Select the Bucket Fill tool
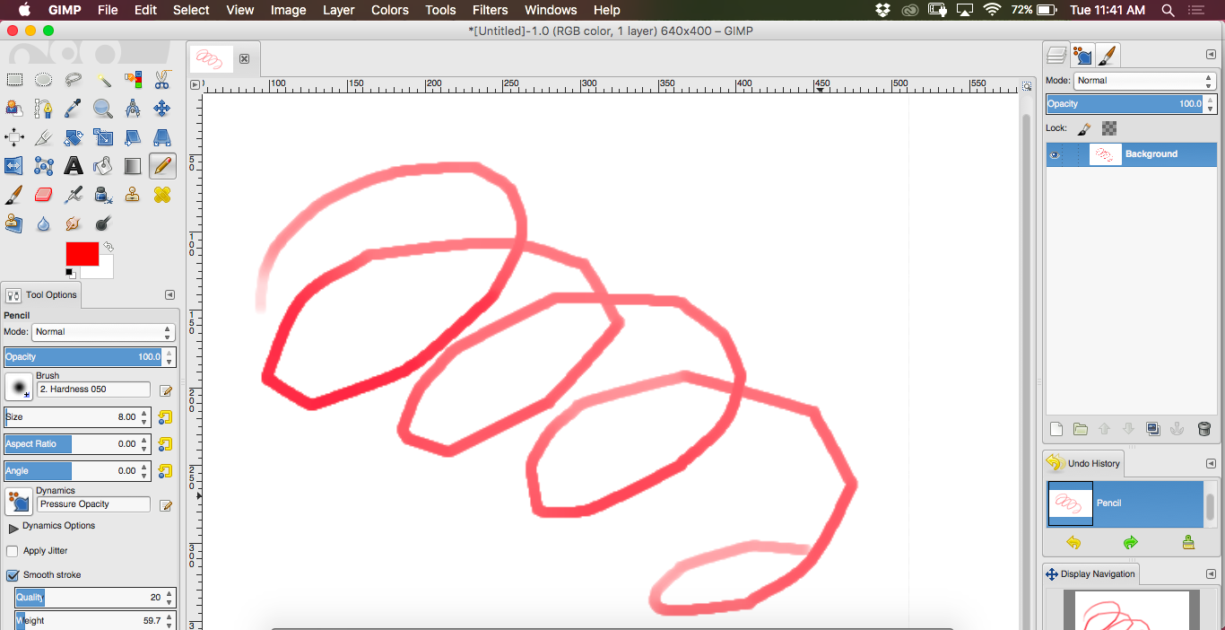This screenshot has width=1225, height=630. point(103,166)
